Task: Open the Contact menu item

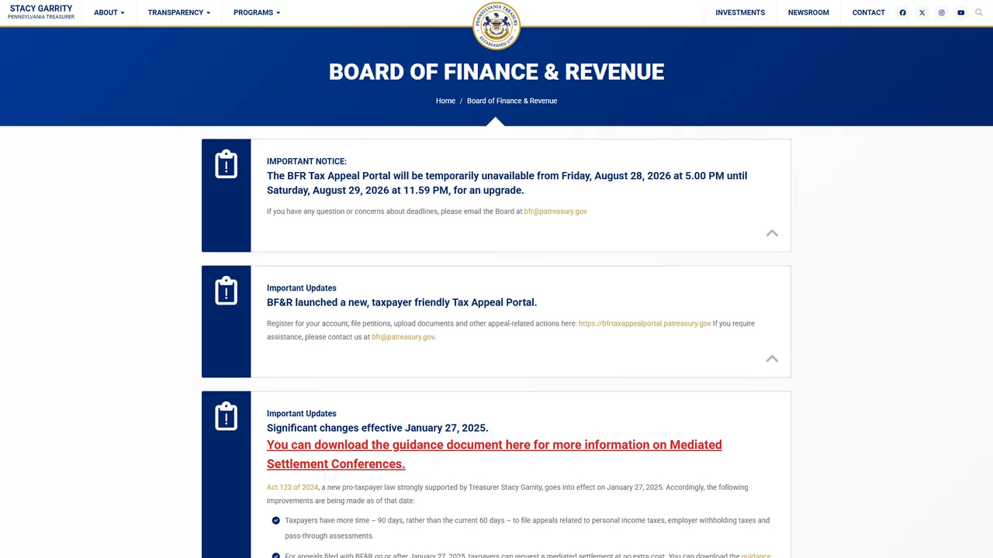Action: click(868, 12)
